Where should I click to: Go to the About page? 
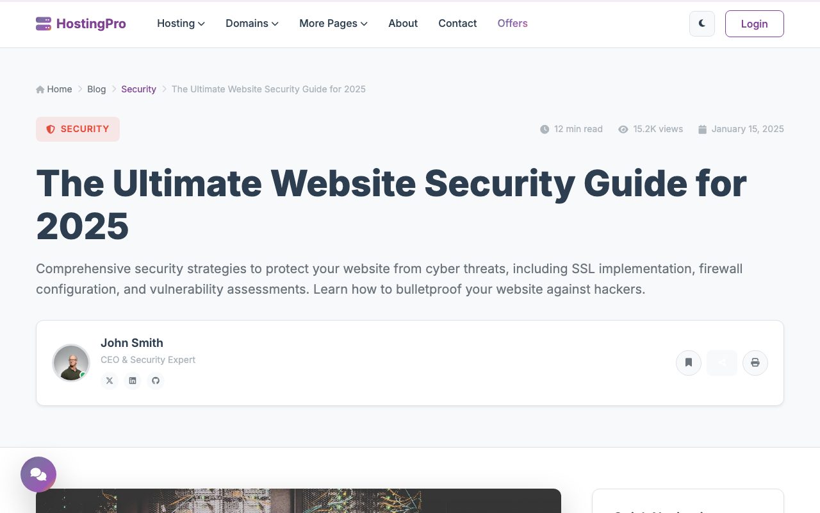pyautogui.click(x=403, y=24)
